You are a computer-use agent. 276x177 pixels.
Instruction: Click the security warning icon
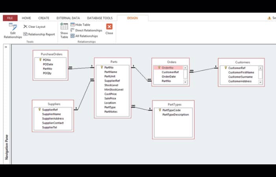269,18
